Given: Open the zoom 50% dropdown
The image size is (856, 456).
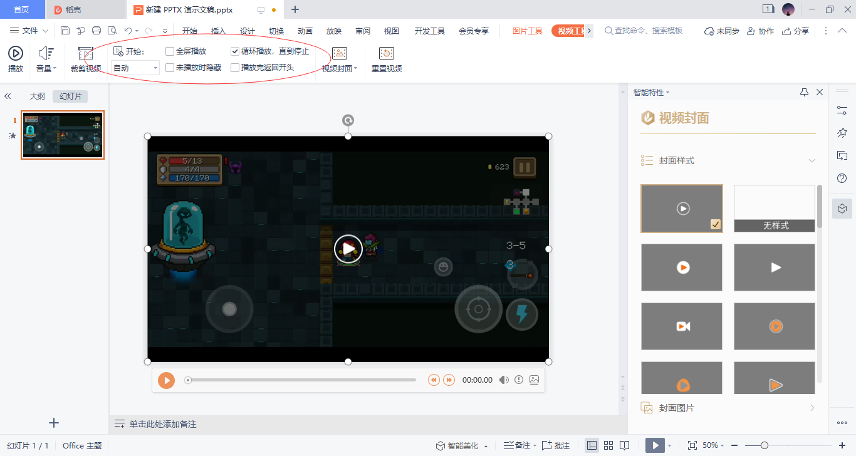Looking at the screenshot, I should [713, 445].
